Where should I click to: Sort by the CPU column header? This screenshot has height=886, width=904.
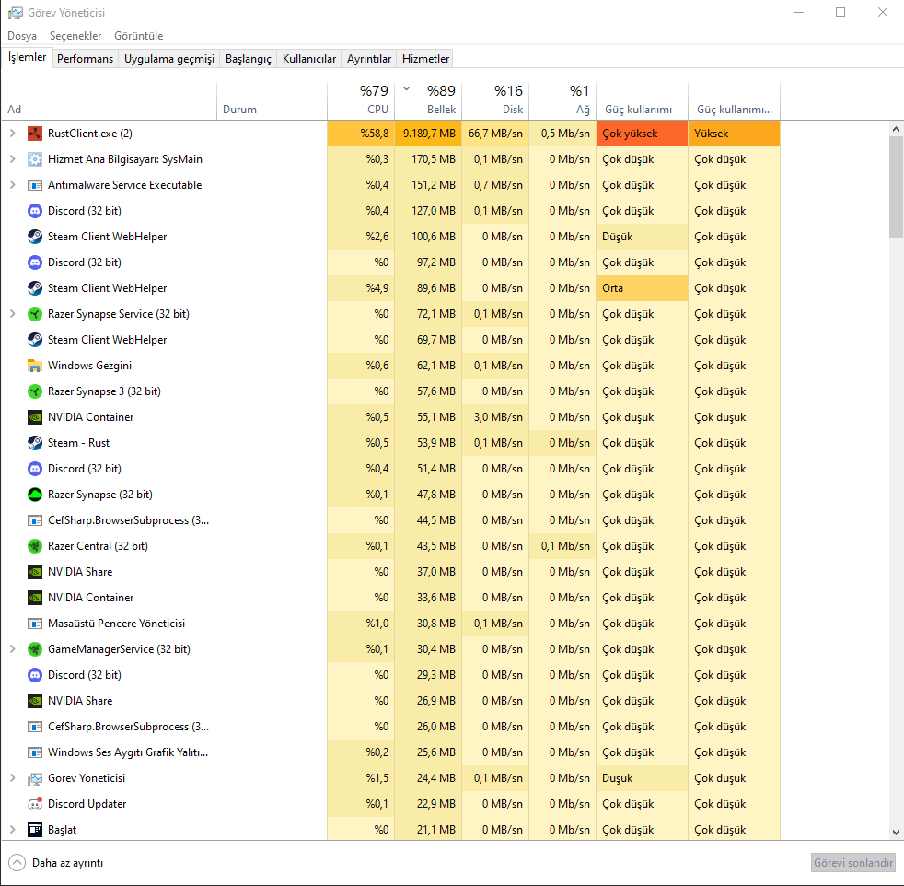(x=361, y=101)
